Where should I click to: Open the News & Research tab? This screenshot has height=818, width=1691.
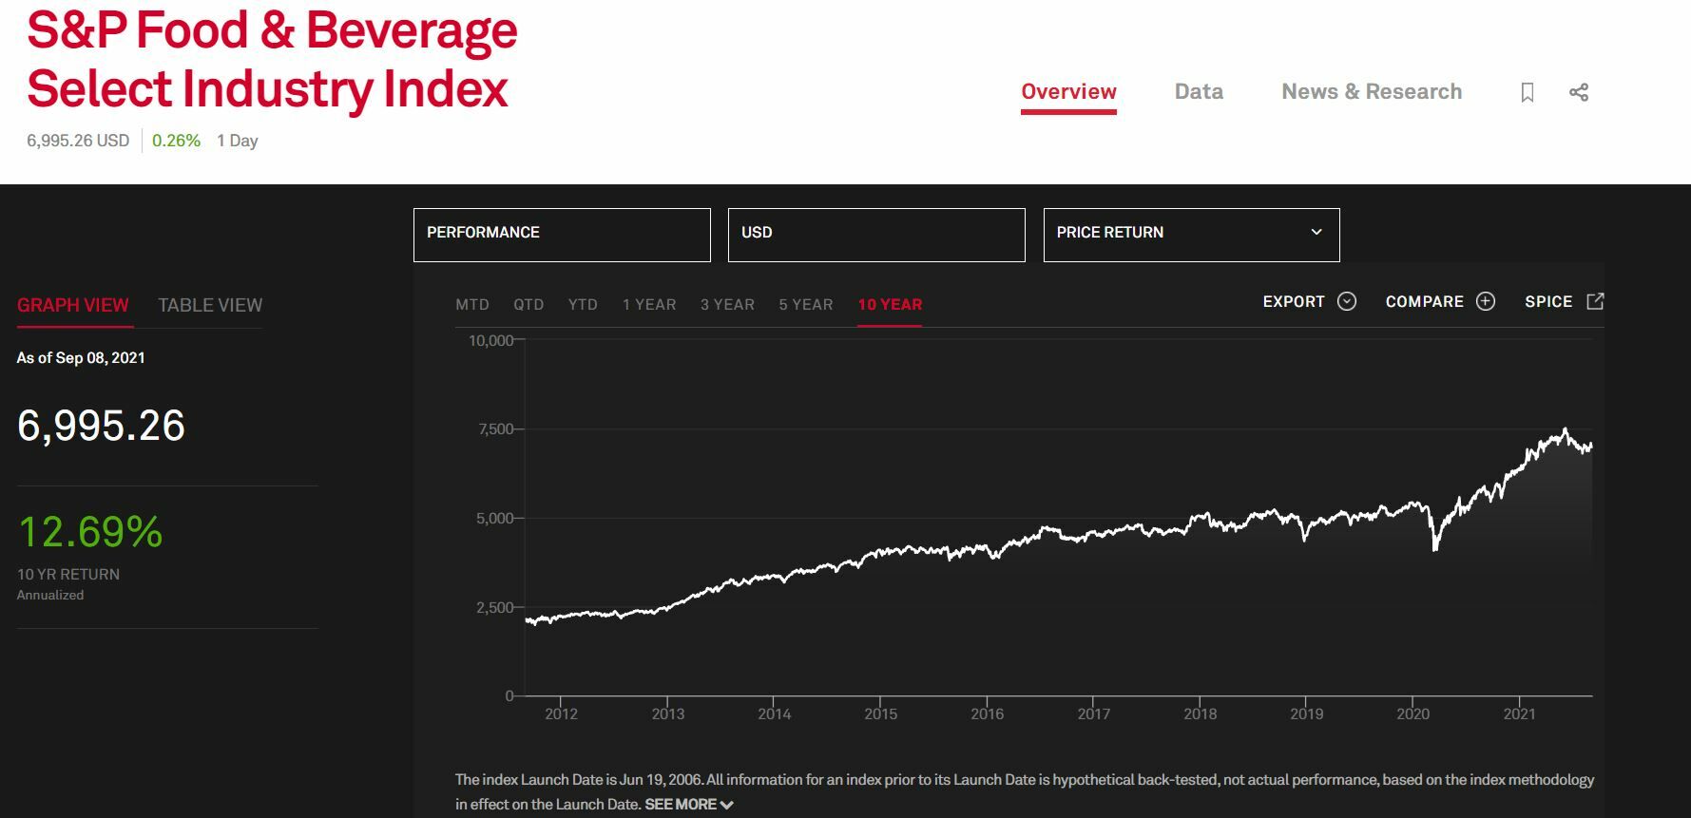(1372, 92)
